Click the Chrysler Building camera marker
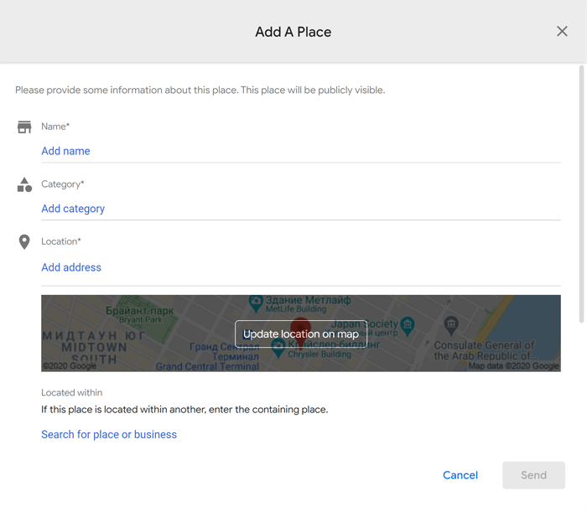This screenshot has height=512, width=587. pos(278,349)
